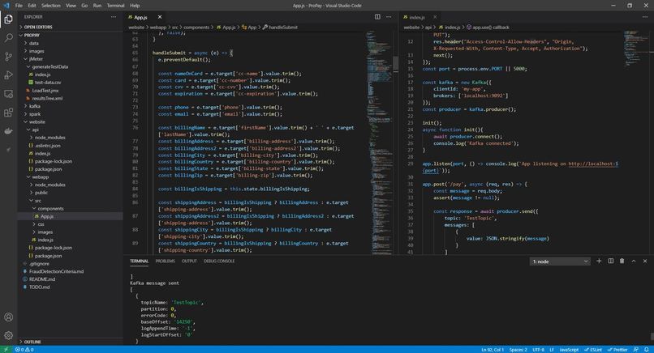Open the Docker view in activity bar
The width and height of the screenshot is (654, 353).
(x=8, y=131)
